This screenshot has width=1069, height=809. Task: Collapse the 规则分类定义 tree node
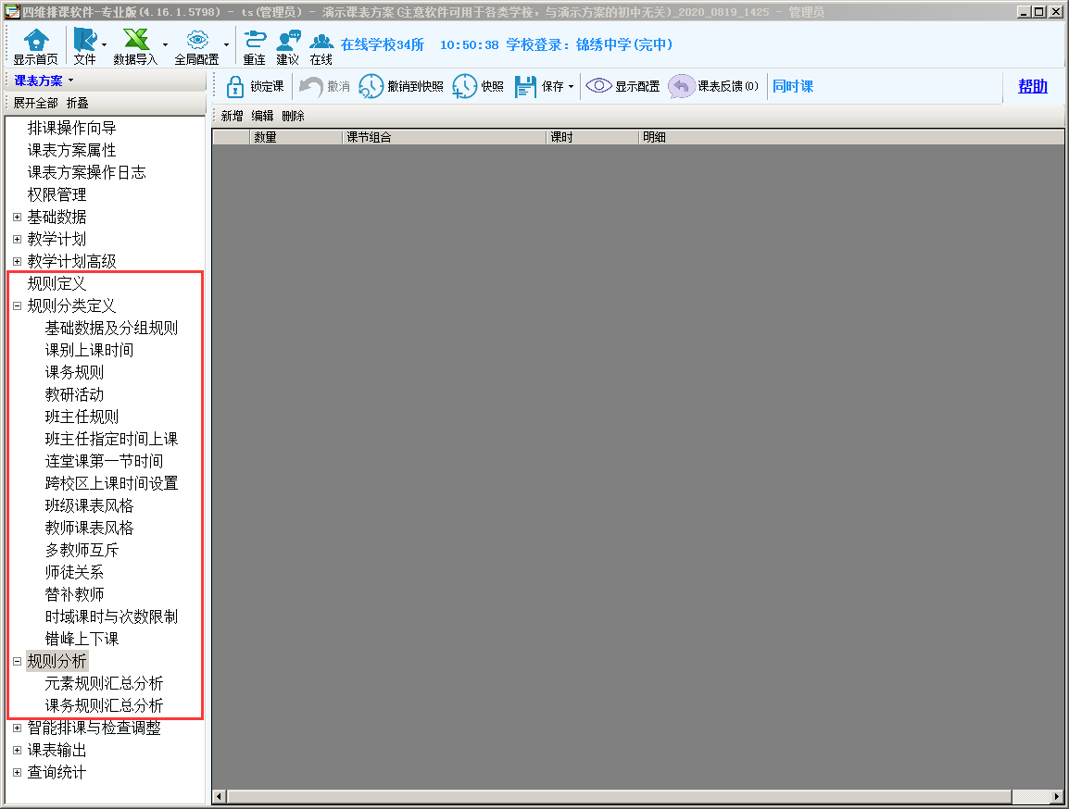coord(17,306)
